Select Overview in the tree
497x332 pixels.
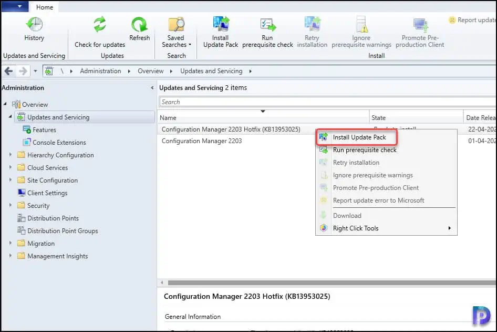[35, 104]
